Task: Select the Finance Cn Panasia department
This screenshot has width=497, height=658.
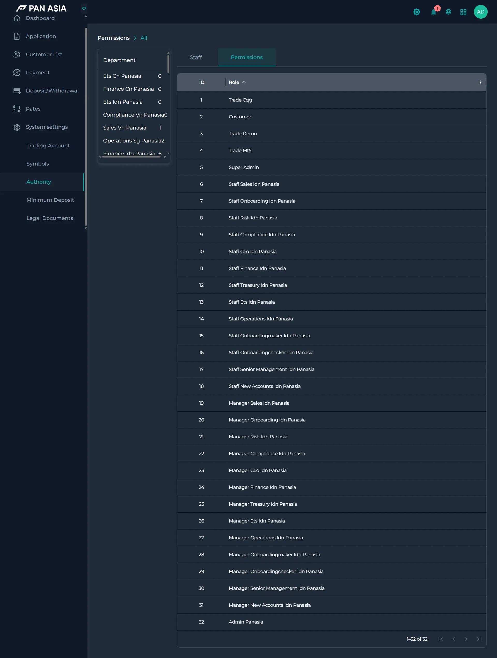Action: [x=132, y=89]
